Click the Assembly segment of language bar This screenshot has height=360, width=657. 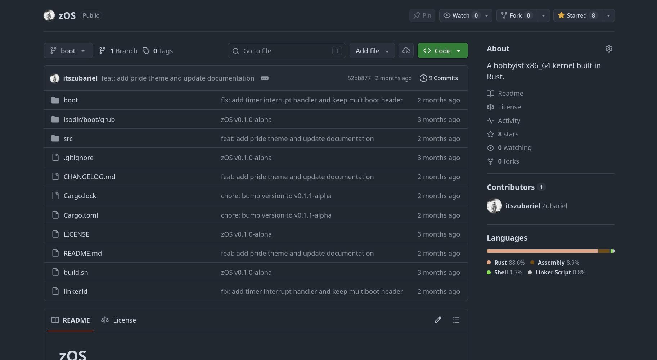(604, 251)
